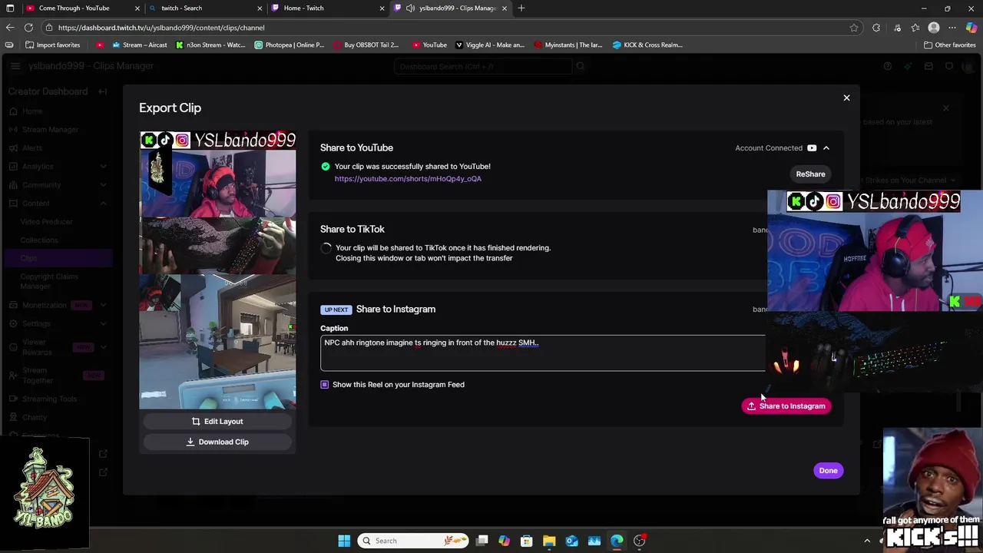Open OBS Studio from the taskbar
Image resolution: width=983 pixels, height=553 pixels.
639,541
